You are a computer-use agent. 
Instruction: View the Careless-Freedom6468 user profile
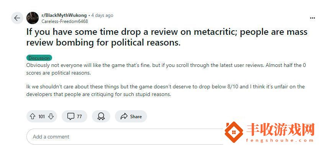(65, 21)
